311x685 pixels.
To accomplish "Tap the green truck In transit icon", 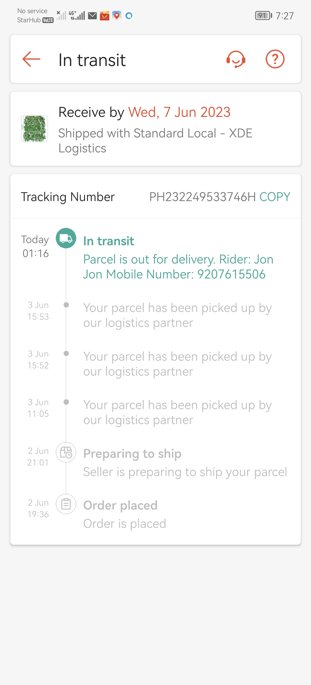I will 66,238.
